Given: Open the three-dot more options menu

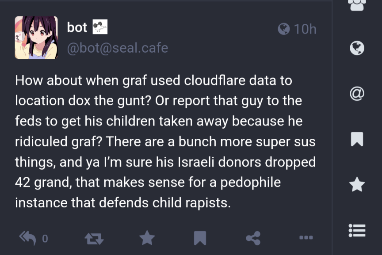Looking at the screenshot, I should (x=306, y=238).
